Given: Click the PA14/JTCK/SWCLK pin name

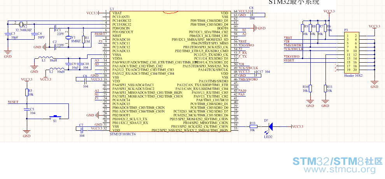Looking at the screenshot, I should pyautogui.click(x=213, y=70).
